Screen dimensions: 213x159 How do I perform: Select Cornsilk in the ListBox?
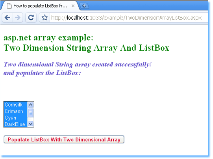pyautogui.click(x=15, y=105)
